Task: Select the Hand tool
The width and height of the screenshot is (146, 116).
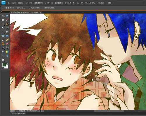Action: (x=3, y=20)
